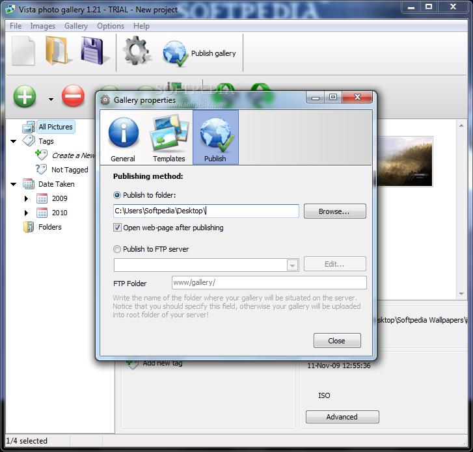
Task: Expand the 2010 date node
Action: 26,213
